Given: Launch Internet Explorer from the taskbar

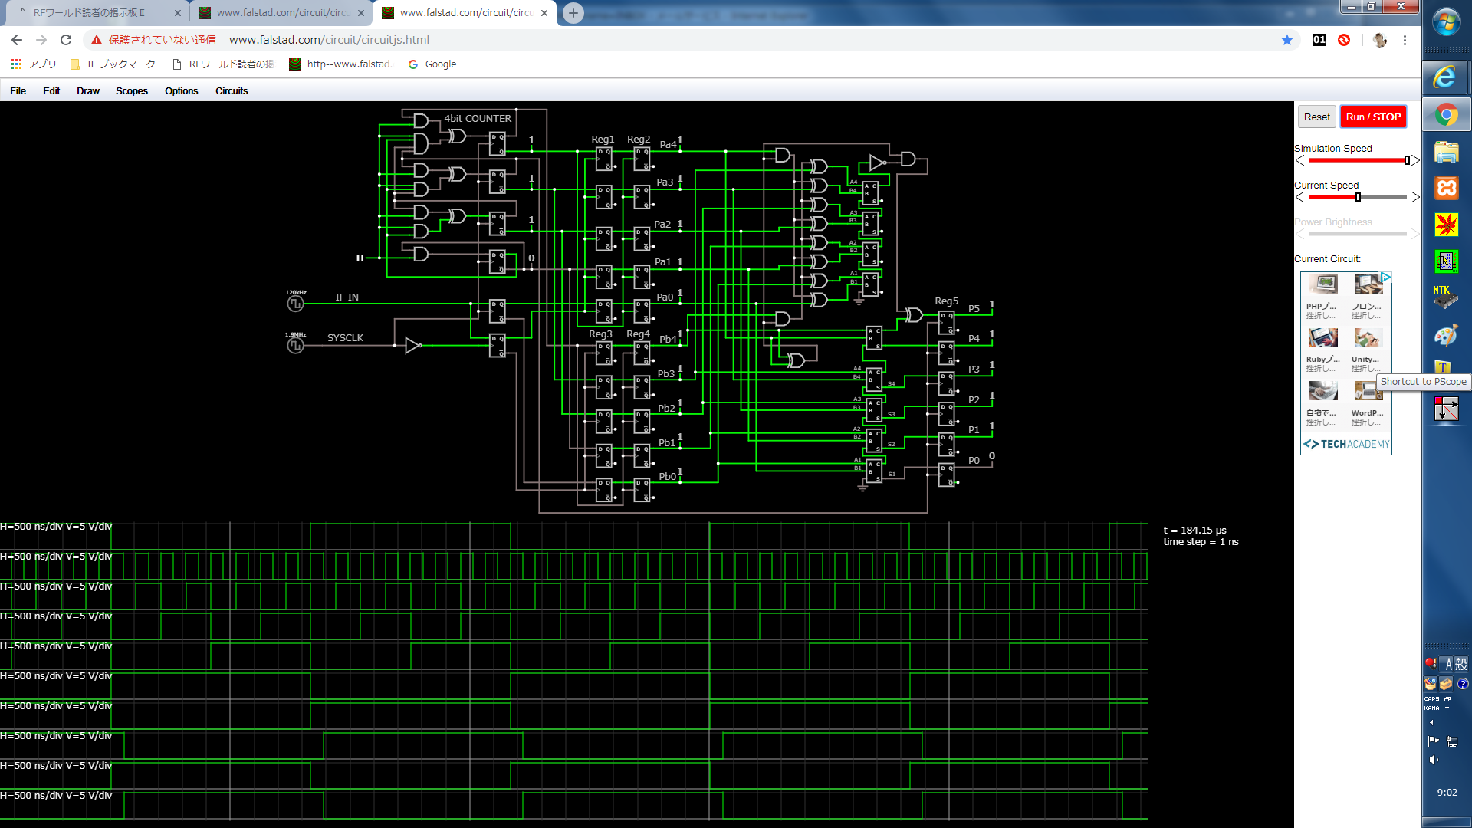Looking at the screenshot, I should click(1446, 77).
